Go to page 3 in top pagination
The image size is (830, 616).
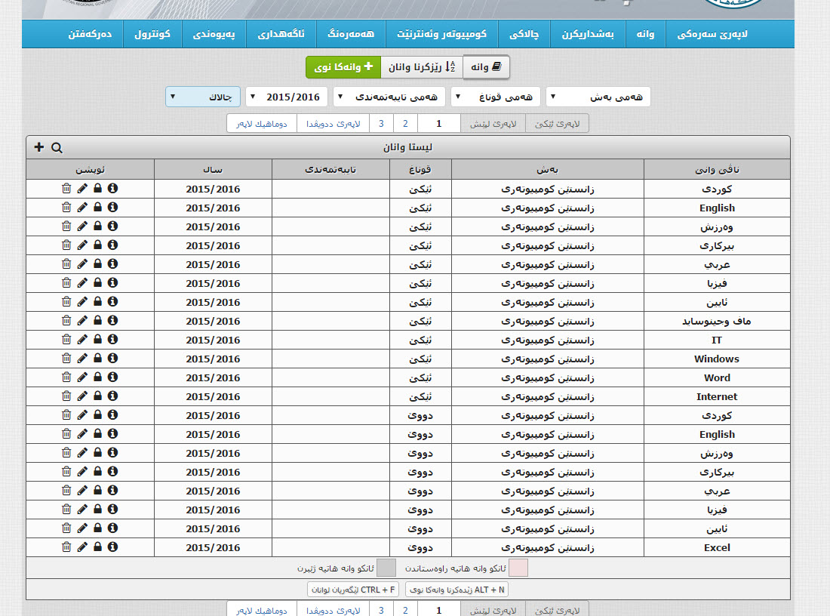[x=381, y=124]
